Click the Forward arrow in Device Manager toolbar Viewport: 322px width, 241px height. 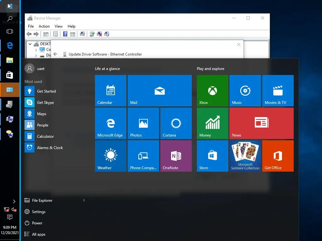[x=36, y=34]
